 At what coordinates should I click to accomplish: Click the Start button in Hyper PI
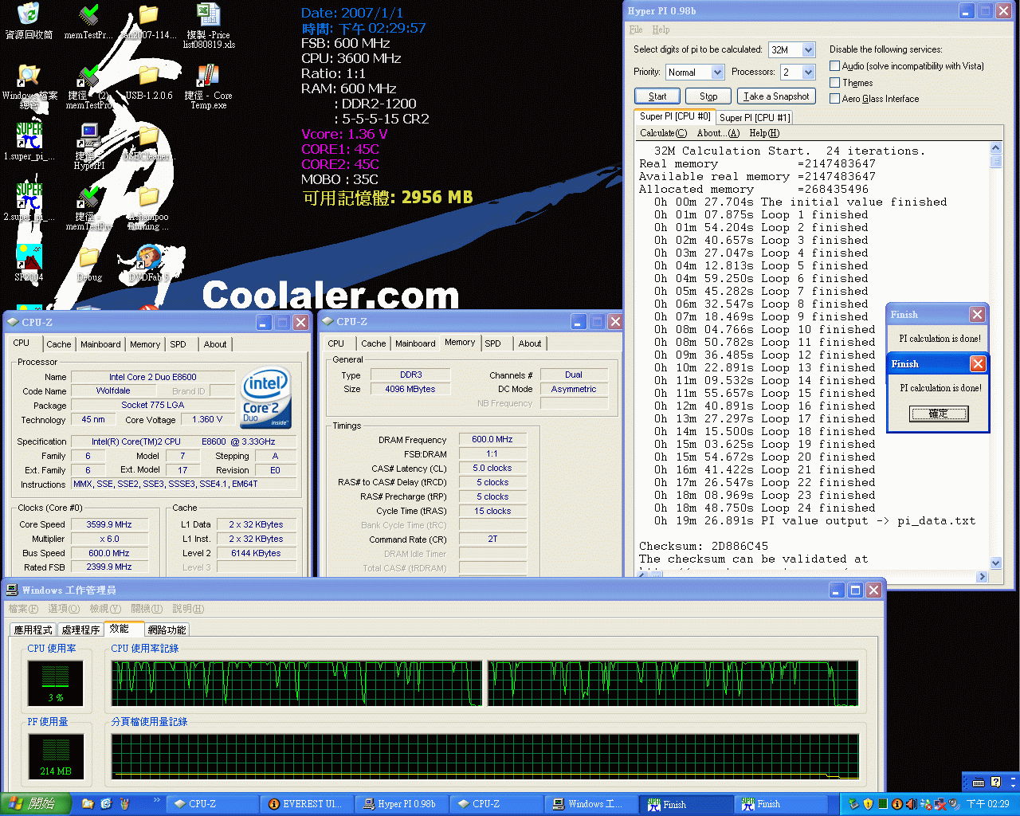[657, 96]
